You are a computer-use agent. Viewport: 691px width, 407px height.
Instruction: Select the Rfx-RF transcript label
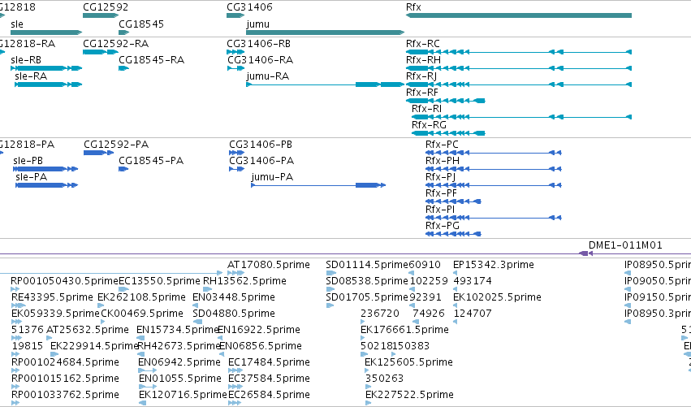point(422,93)
